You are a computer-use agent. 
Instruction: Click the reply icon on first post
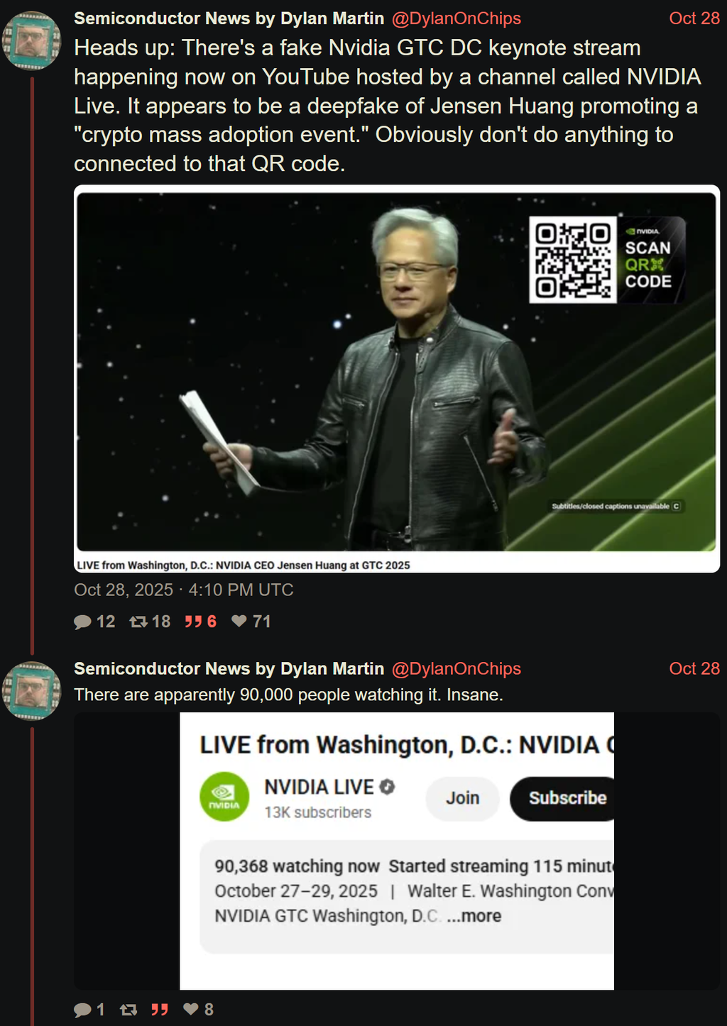pos(82,622)
